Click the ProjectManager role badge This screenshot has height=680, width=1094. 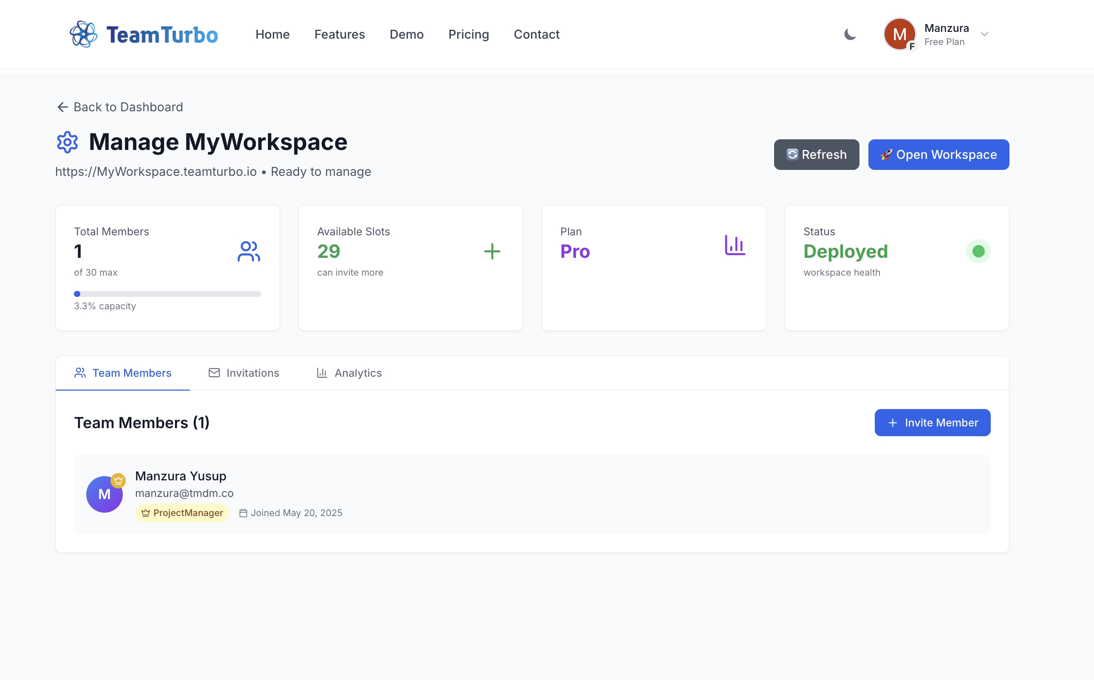click(x=182, y=513)
